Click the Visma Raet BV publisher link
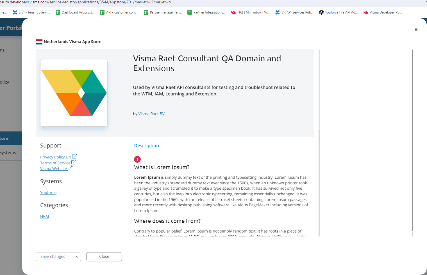The image size is (427, 275). pyautogui.click(x=151, y=113)
